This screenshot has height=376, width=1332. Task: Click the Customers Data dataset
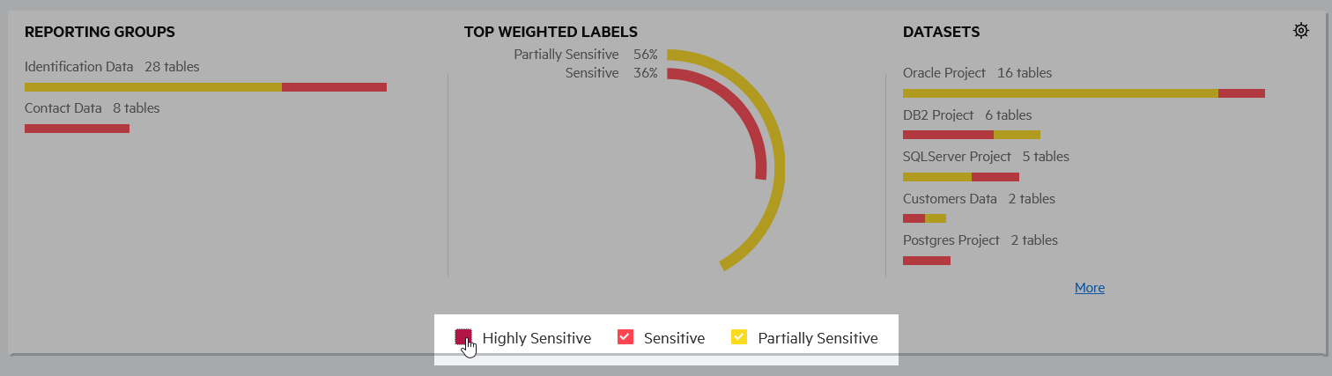coord(950,199)
